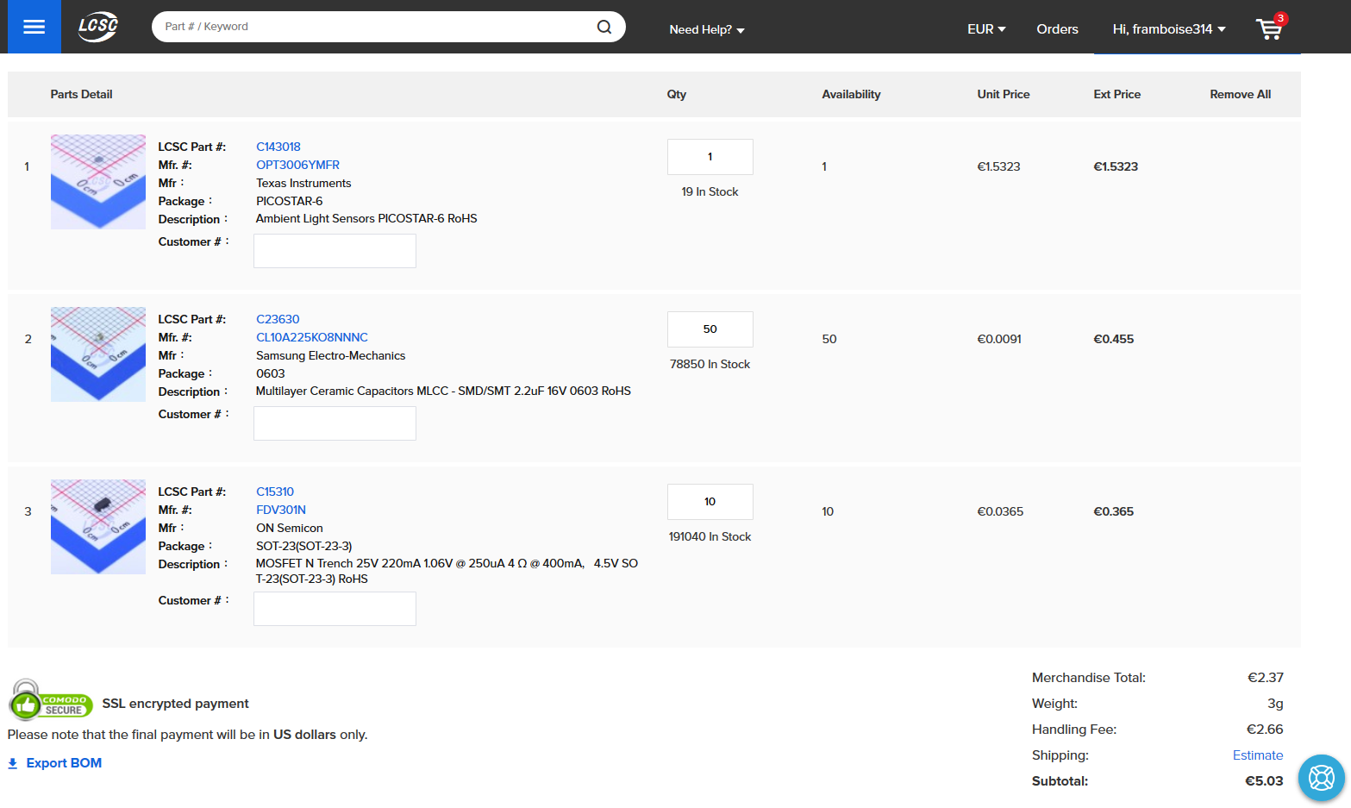Go to LCSC logo homepage
Image resolution: width=1351 pixels, height=808 pixels.
[98, 27]
